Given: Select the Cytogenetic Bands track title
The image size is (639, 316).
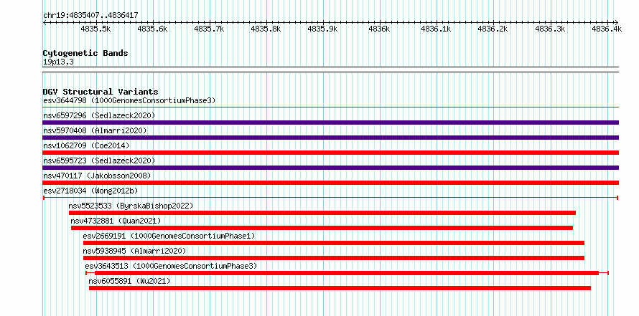Looking at the screenshot, I should click(85, 53).
